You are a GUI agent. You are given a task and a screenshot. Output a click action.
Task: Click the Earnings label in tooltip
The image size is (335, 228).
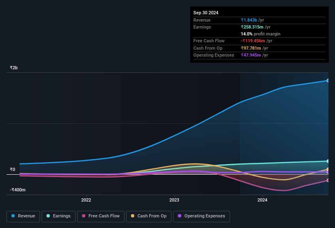(x=202, y=27)
